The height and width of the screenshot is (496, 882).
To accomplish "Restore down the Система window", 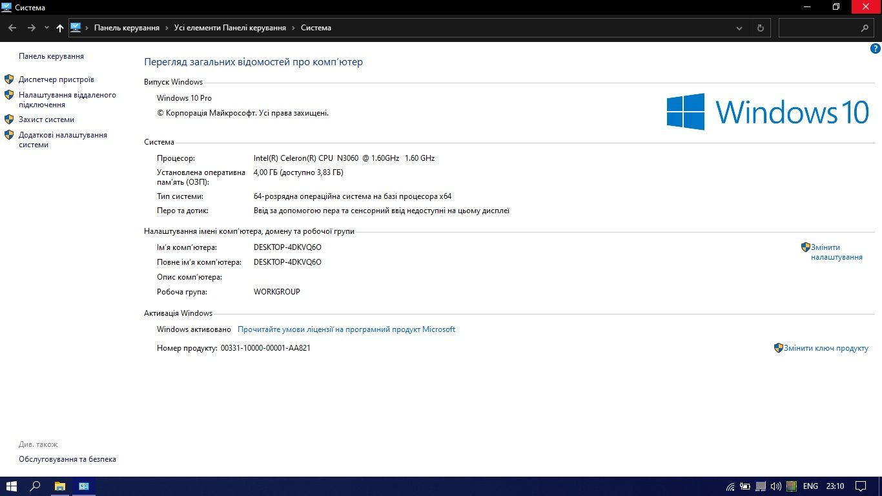I will pos(836,6).
